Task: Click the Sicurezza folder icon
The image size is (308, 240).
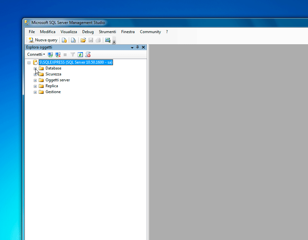Action: pos(41,74)
